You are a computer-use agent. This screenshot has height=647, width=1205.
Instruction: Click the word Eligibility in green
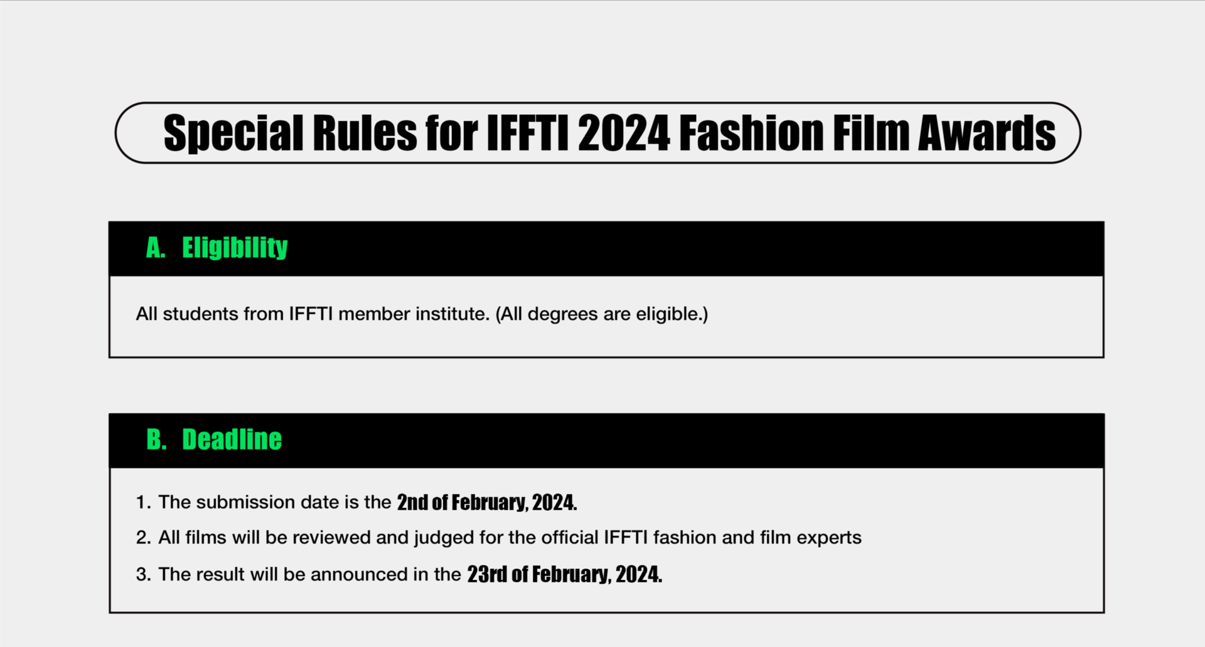(235, 248)
